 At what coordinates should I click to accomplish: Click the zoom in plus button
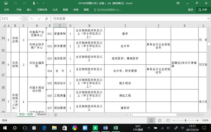(x=197, y=121)
